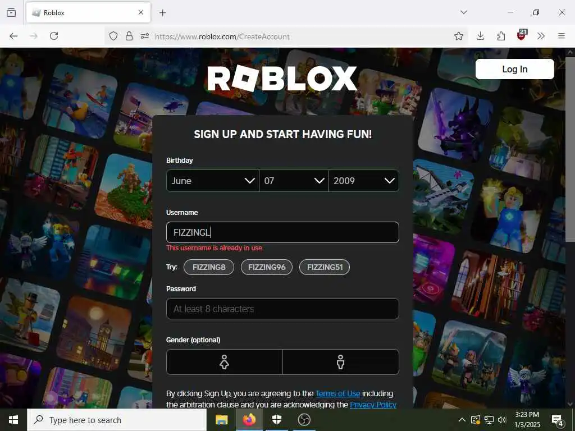Viewport: 575px width, 431px height.
Task: Select the male gender icon
Action: click(341, 362)
